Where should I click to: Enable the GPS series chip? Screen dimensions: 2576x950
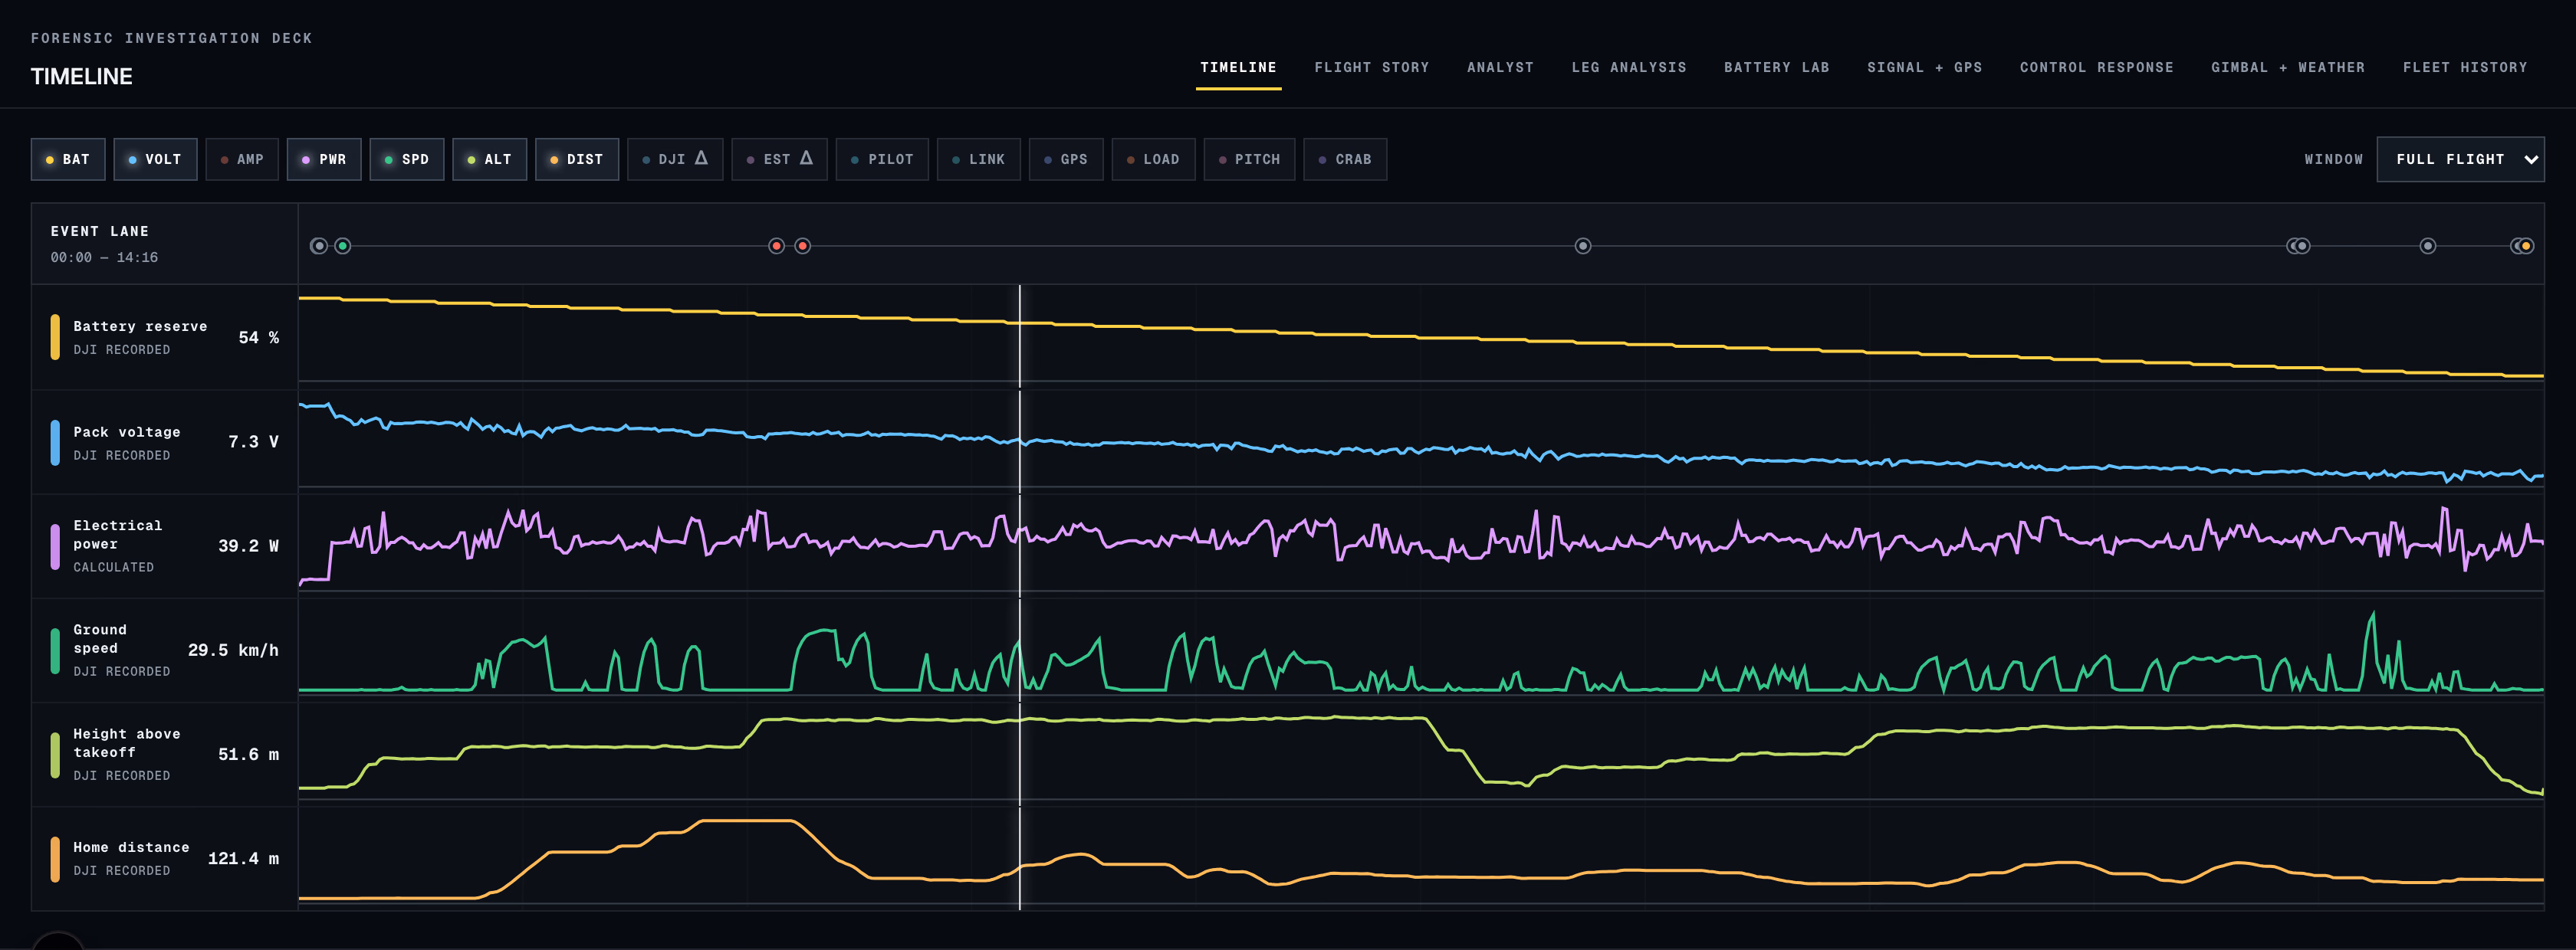pos(1066,159)
